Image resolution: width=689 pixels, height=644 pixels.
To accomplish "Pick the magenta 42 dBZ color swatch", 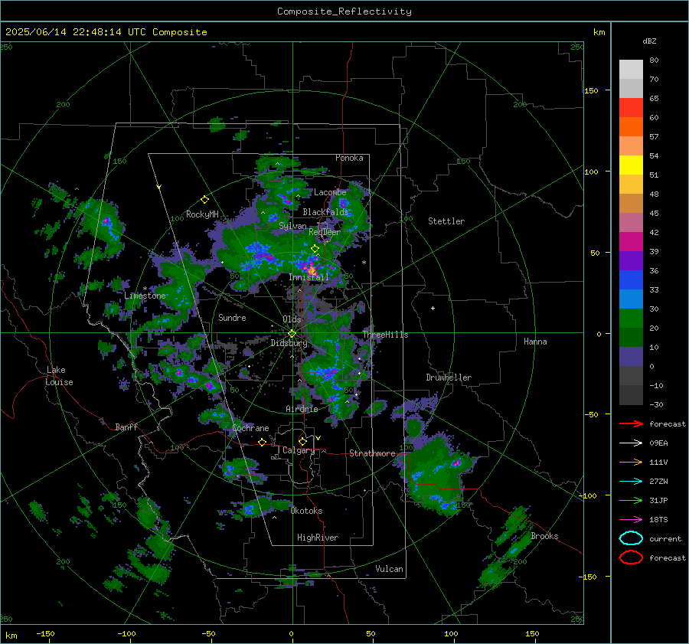I will click(x=631, y=241).
